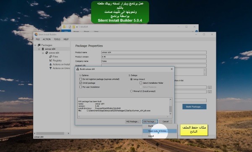Select the Files tree item
252x152 pixels.
point(55,57)
